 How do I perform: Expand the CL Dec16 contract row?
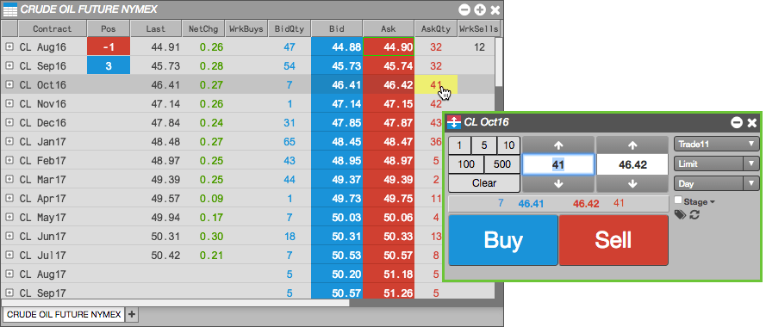coord(9,122)
